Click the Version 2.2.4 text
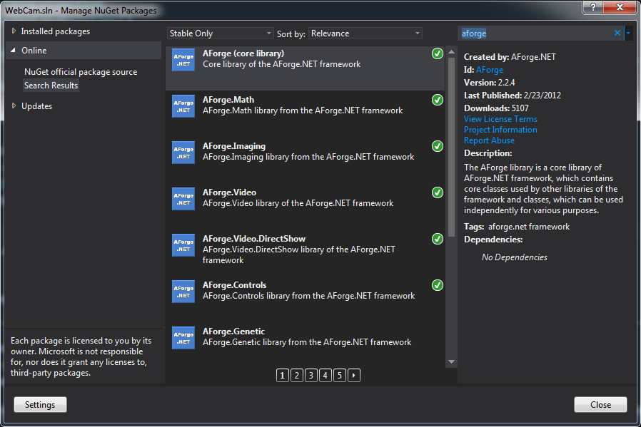 (490, 83)
